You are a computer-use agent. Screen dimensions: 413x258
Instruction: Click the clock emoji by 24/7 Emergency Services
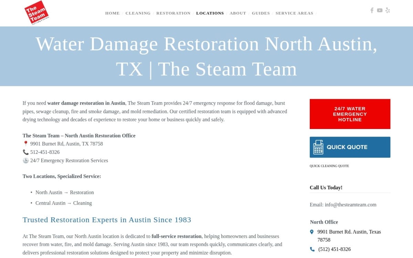point(26,160)
